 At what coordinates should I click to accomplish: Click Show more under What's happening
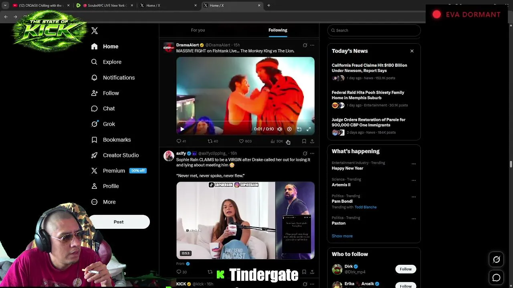coord(342,236)
